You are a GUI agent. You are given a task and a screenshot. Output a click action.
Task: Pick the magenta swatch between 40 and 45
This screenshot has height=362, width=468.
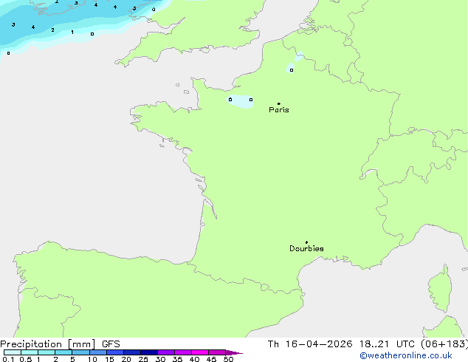(200, 352)
